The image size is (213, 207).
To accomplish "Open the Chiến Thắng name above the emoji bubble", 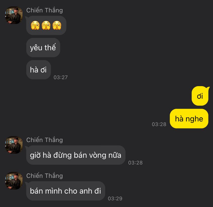I will [x=45, y=10].
